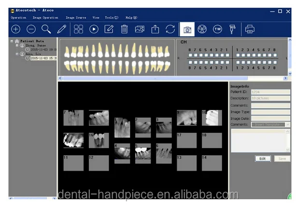Open the Help(H) menu
296x206 pixels.
tap(131, 17)
